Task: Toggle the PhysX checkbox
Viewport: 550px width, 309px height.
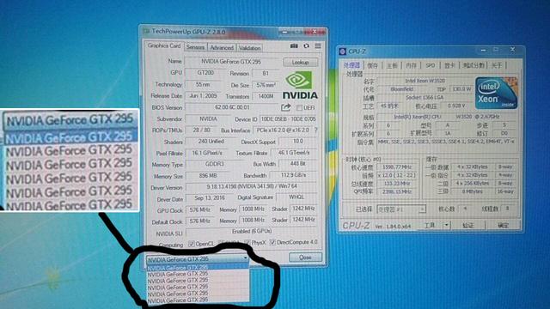Action: point(247,242)
